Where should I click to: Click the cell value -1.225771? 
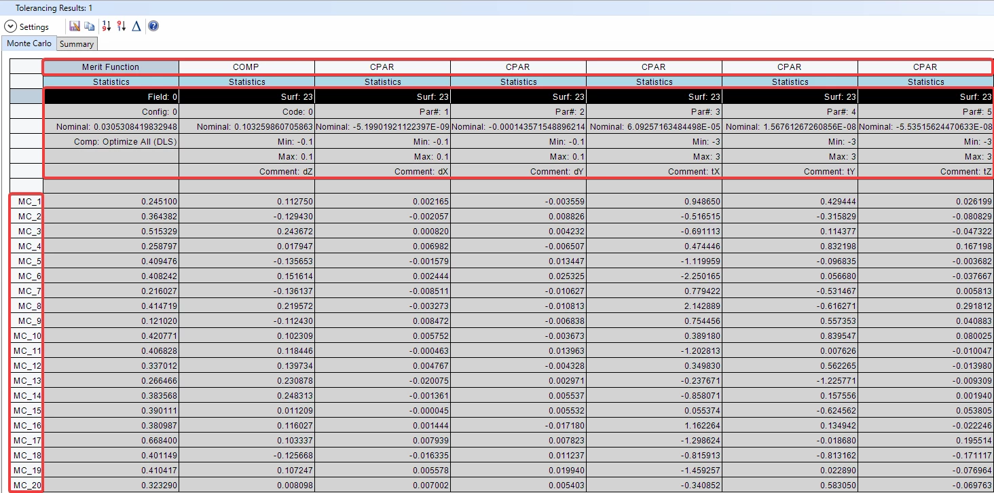[x=790, y=381]
